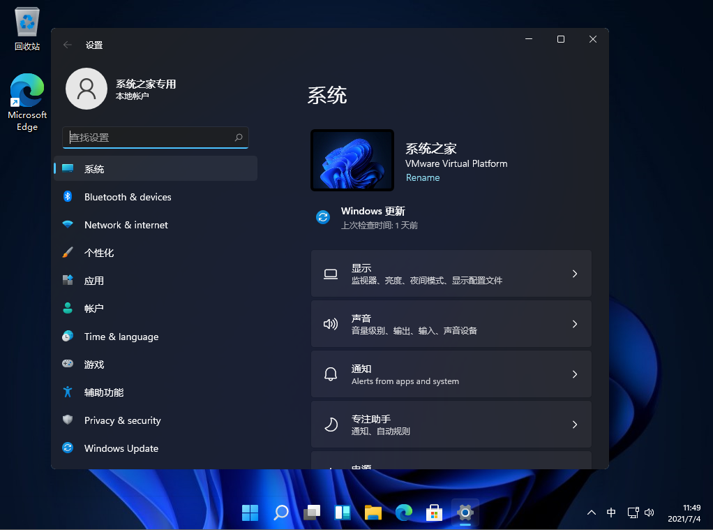Open the 应用 category

156,281
